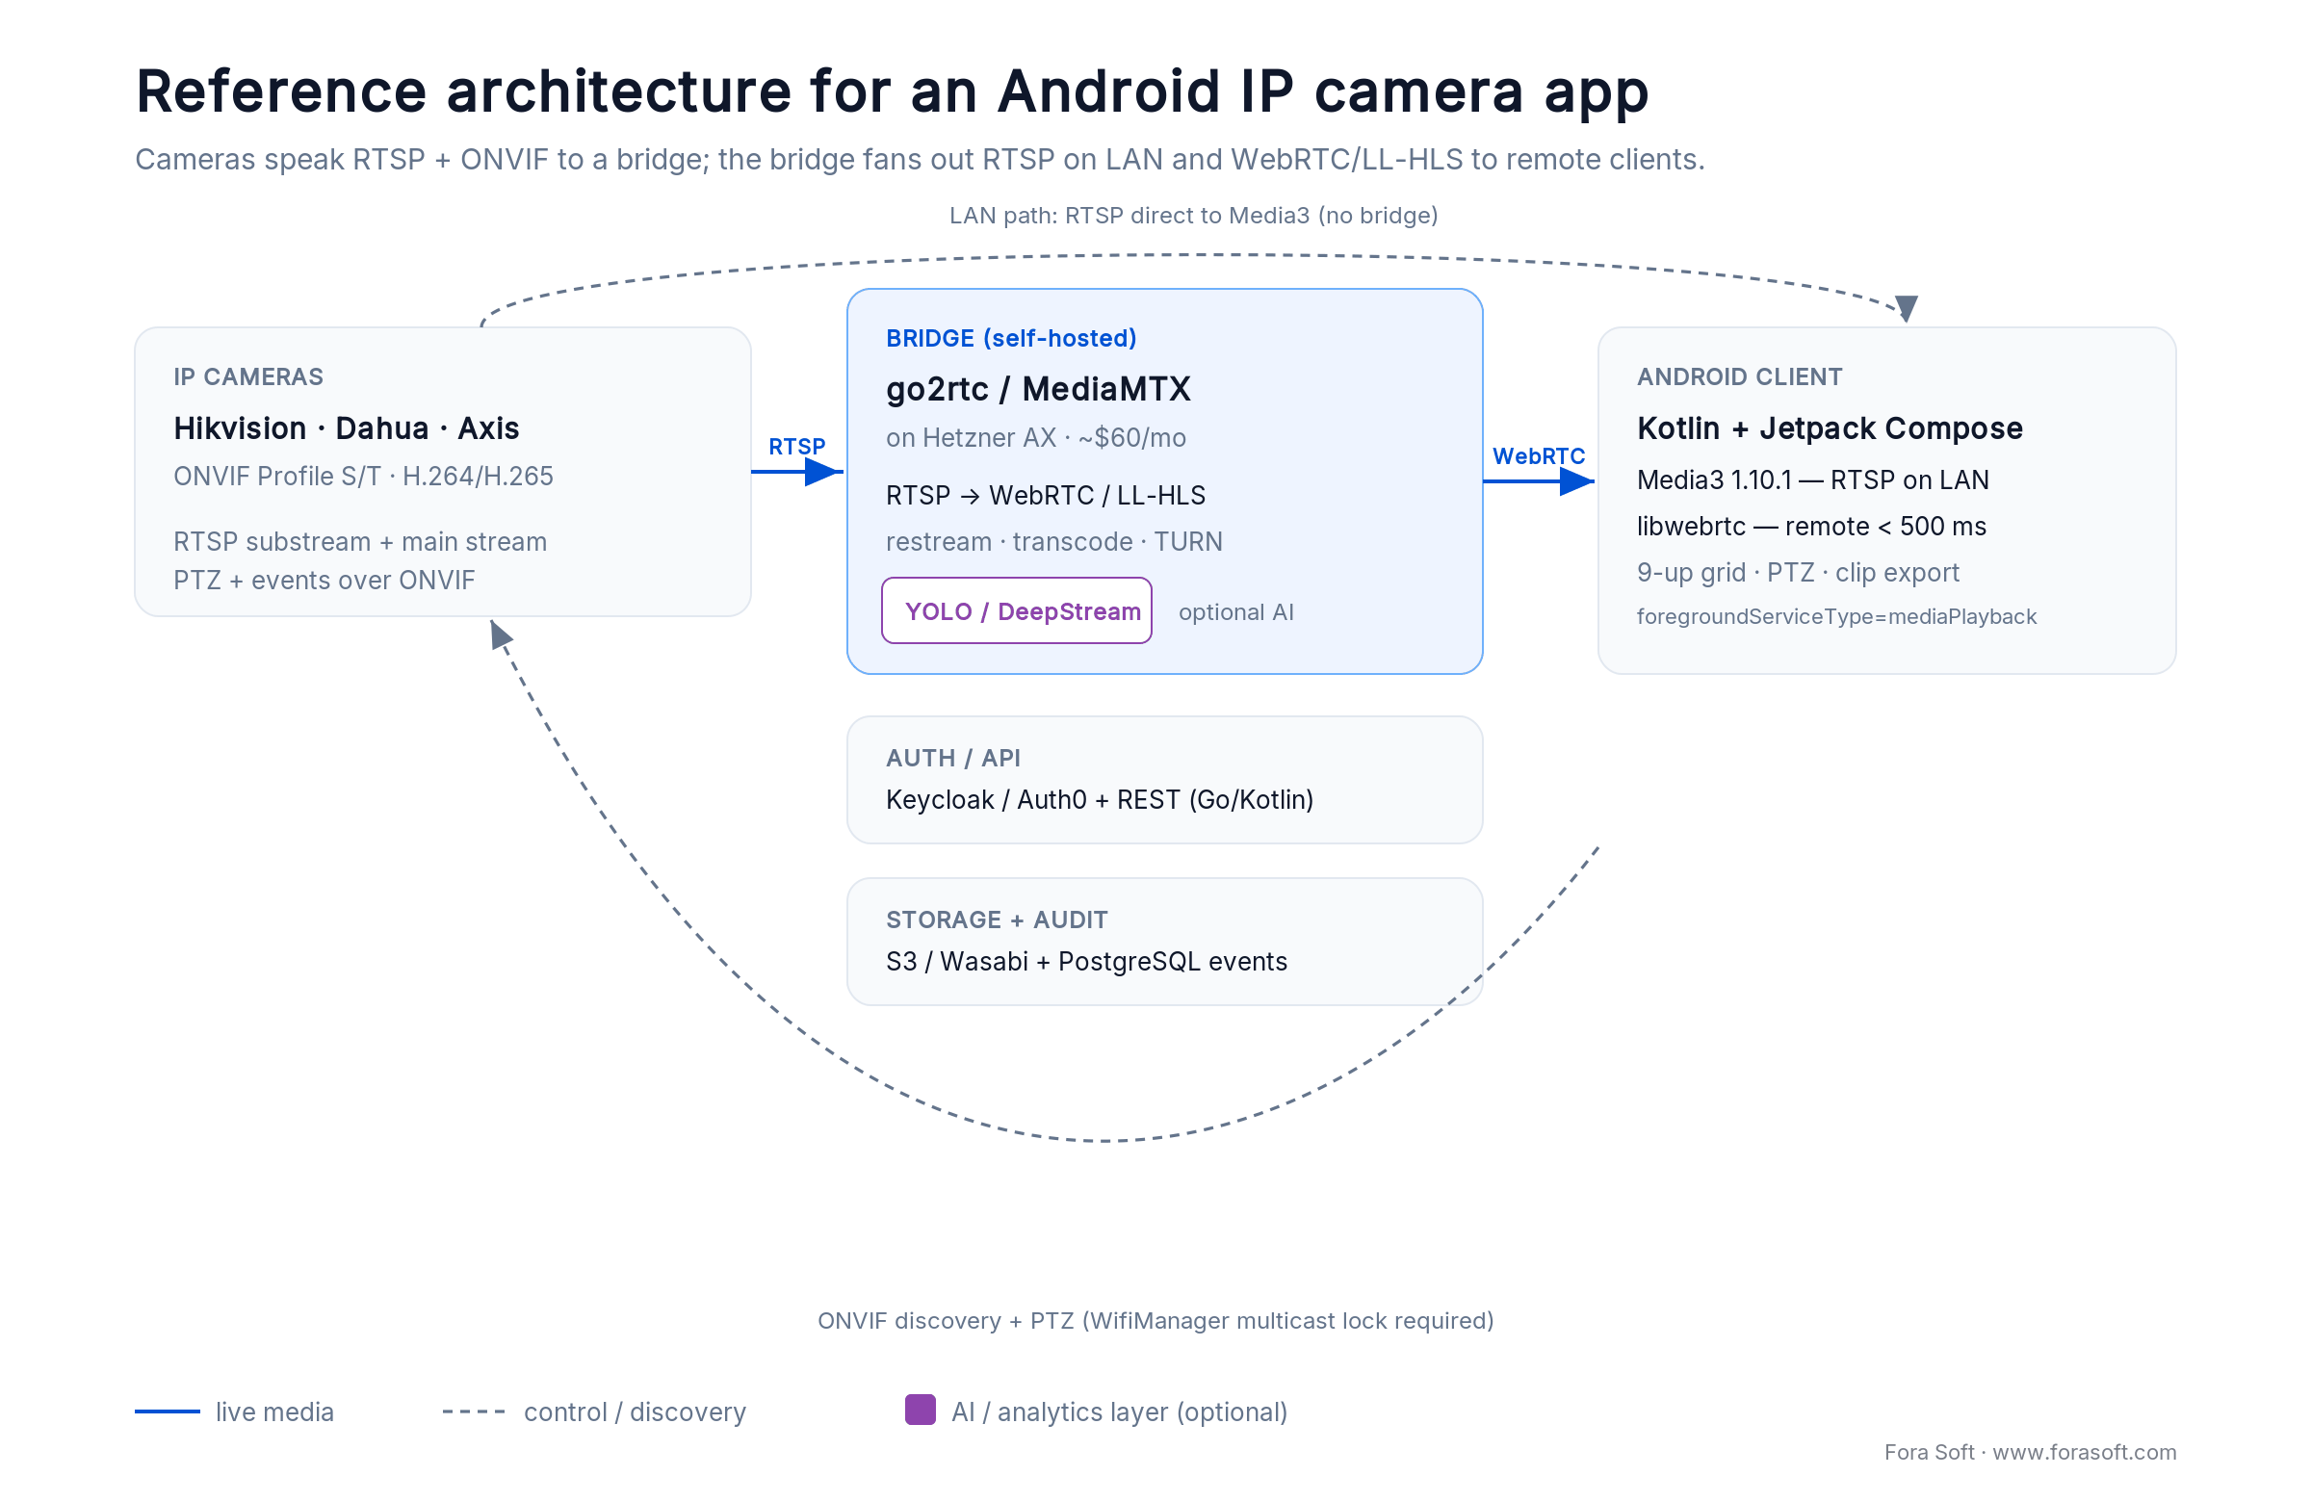Click the 'Fora Soft · www.forasoft.com' credit
The height and width of the screenshot is (1502, 2311).
[x=2031, y=1453]
